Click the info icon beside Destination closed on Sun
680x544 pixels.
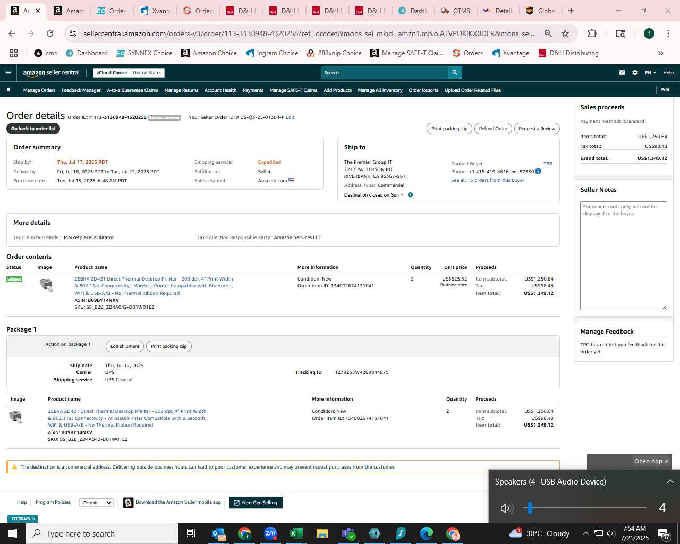tap(410, 195)
